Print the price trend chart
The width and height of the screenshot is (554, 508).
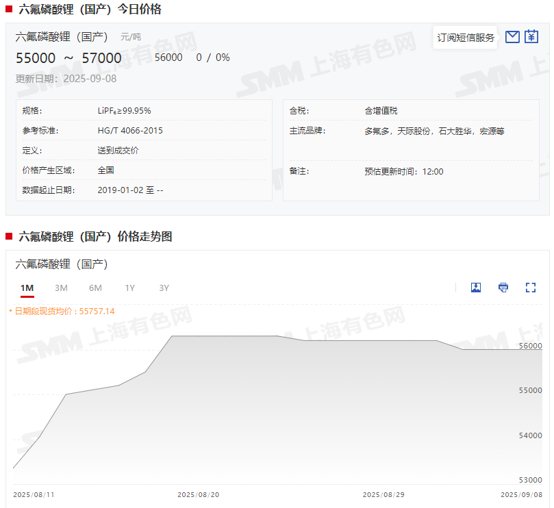click(503, 288)
